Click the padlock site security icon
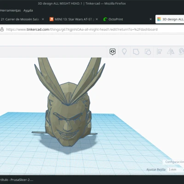This screenshot has width=184, height=184. (x=2, y=29)
